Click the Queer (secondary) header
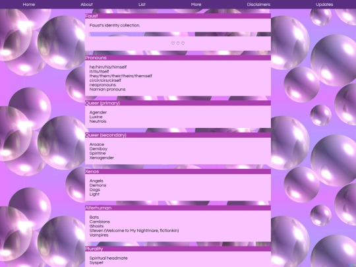Viewport: 356px width, 267px height. [x=178, y=135]
